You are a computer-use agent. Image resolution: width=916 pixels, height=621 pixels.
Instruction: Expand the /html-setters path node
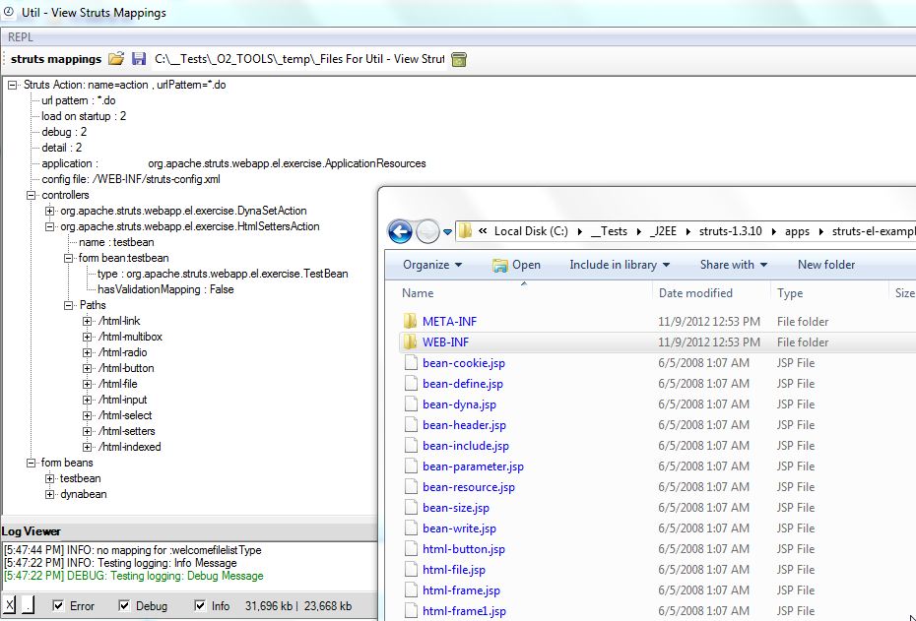click(x=87, y=432)
